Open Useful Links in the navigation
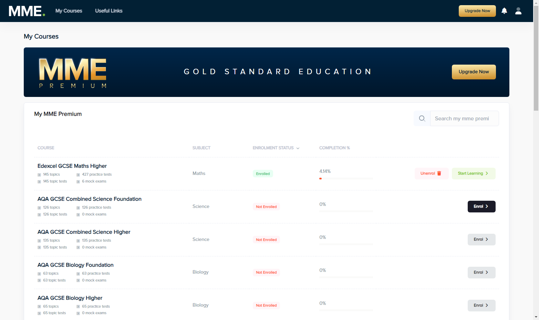Image resolution: width=539 pixels, height=320 pixels. (109, 11)
